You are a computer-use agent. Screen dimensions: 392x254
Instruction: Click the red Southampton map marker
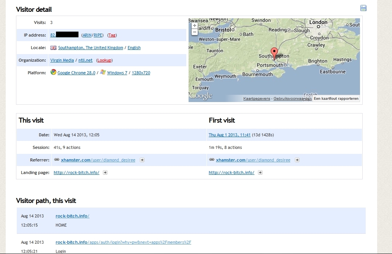coord(274,53)
